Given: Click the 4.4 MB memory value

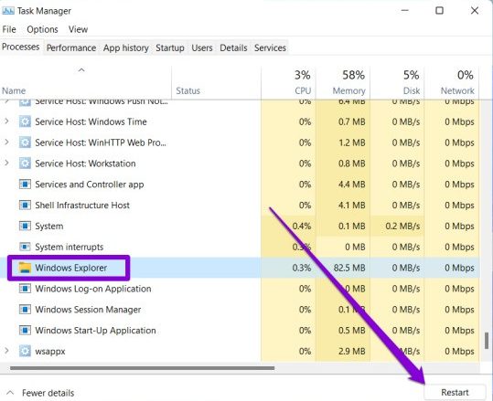Looking at the screenshot, I should coord(352,185).
